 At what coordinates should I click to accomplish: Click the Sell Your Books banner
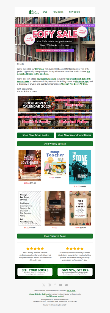click(x=35, y=272)
